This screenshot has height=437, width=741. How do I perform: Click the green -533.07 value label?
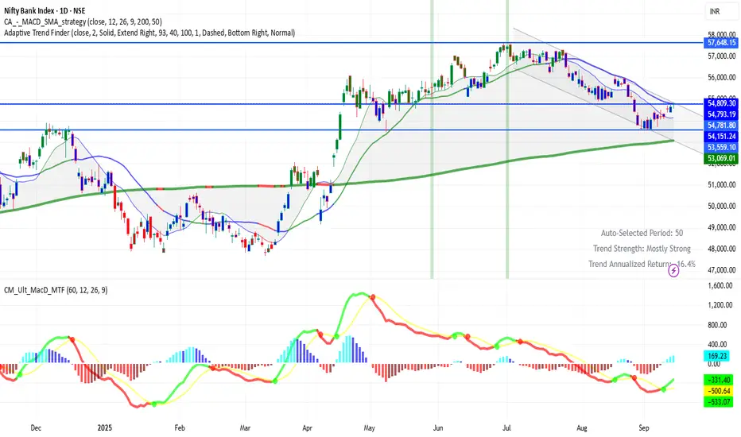720,402
